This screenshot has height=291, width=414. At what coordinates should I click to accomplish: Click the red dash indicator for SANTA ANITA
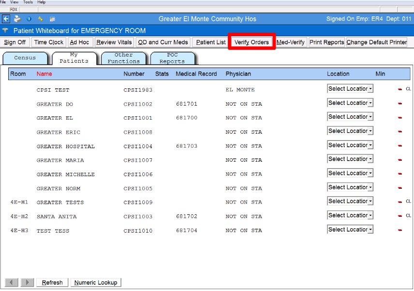coord(399,216)
